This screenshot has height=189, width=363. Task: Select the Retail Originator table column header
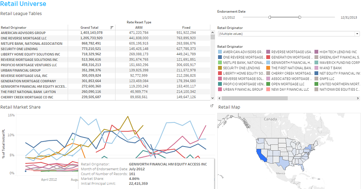(x=14, y=28)
